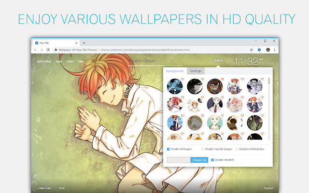Open a new tab with the plus button
The height and width of the screenshot is (193, 309).
pos(84,43)
